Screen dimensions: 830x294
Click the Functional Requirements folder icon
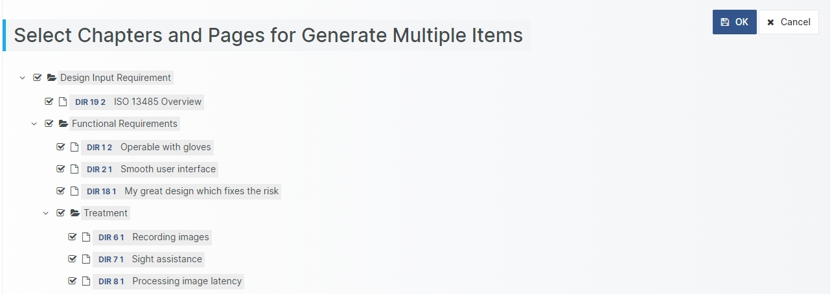63,124
